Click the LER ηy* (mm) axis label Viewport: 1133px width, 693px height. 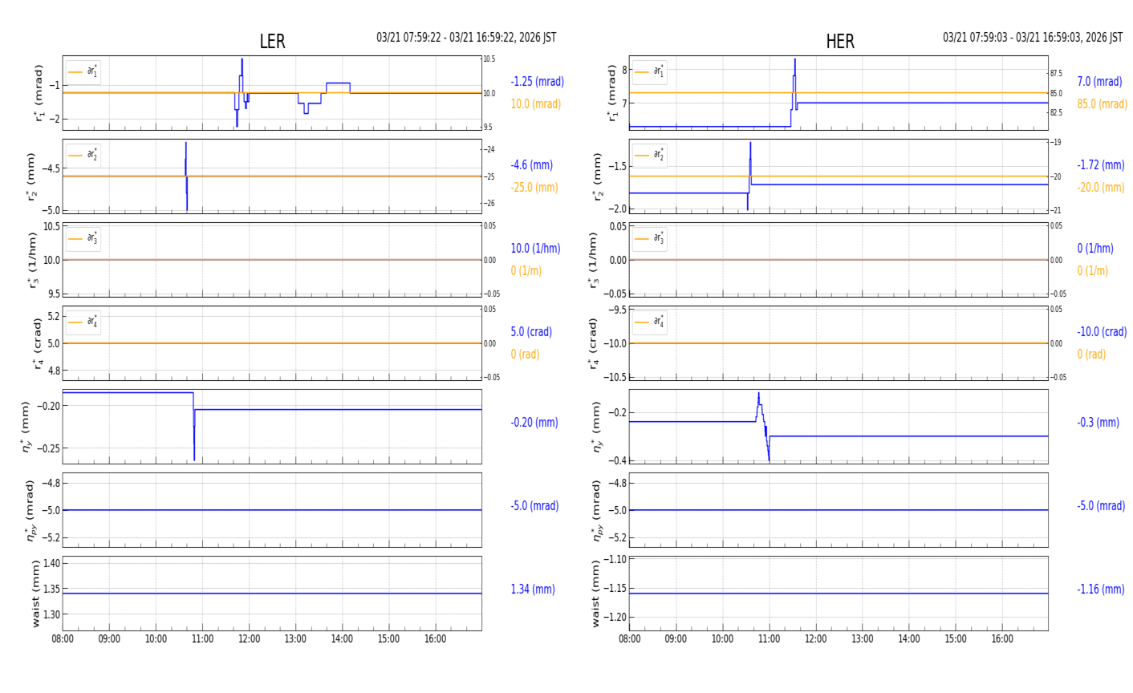[x=26, y=427]
